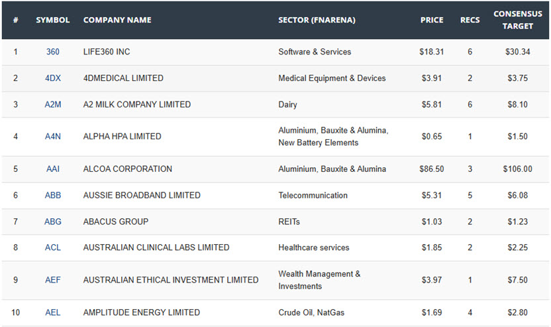Open the AEF symbol link

click(53, 280)
